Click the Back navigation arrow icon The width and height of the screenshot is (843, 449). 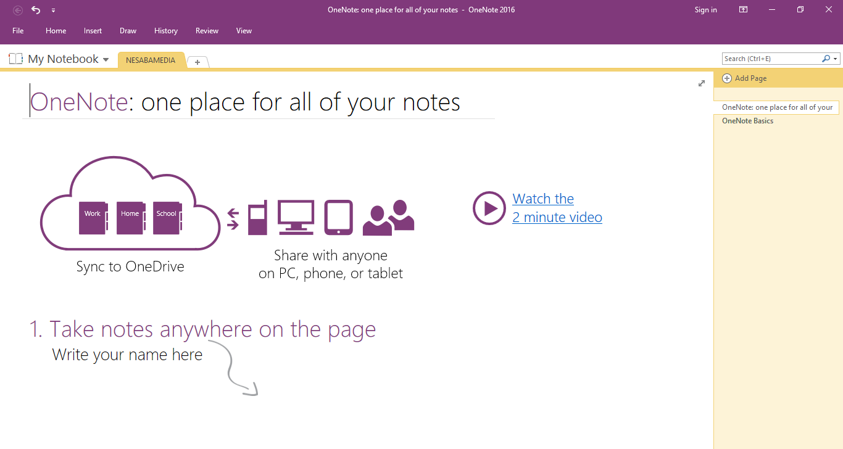tap(18, 10)
